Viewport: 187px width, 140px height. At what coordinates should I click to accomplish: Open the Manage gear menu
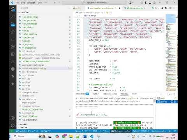tap(13, 125)
